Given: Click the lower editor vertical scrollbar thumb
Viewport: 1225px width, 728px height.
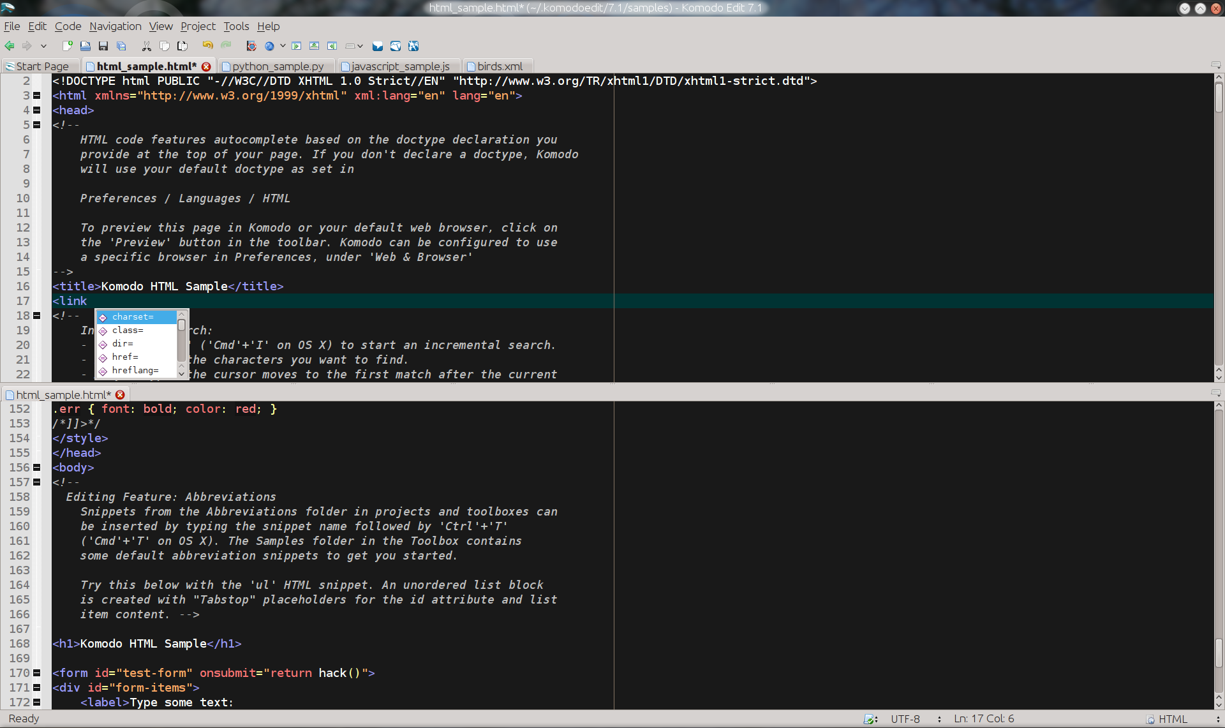Looking at the screenshot, I should 1219,652.
